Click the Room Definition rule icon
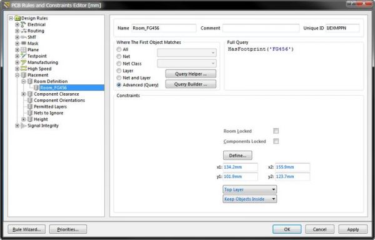Viewport: 375px width, 240px height. [30, 81]
